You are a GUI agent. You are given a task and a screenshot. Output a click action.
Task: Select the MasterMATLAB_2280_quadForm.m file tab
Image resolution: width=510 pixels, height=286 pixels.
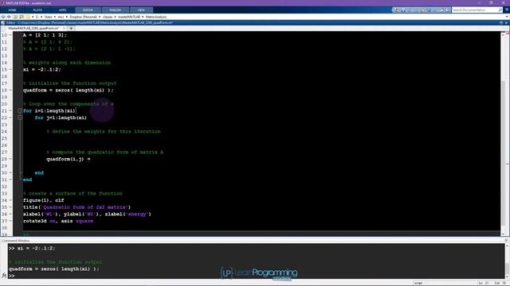[33, 29]
